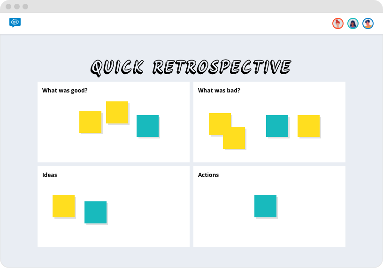This screenshot has height=268, width=383.
Task: Select the yellow note in Ideas
Action: click(63, 206)
